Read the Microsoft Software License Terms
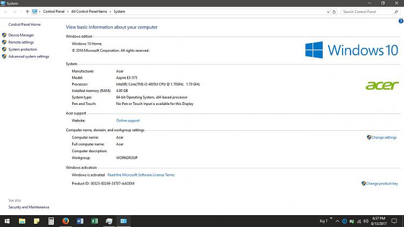Viewport: 404px width, 227px height. [141, 175]
